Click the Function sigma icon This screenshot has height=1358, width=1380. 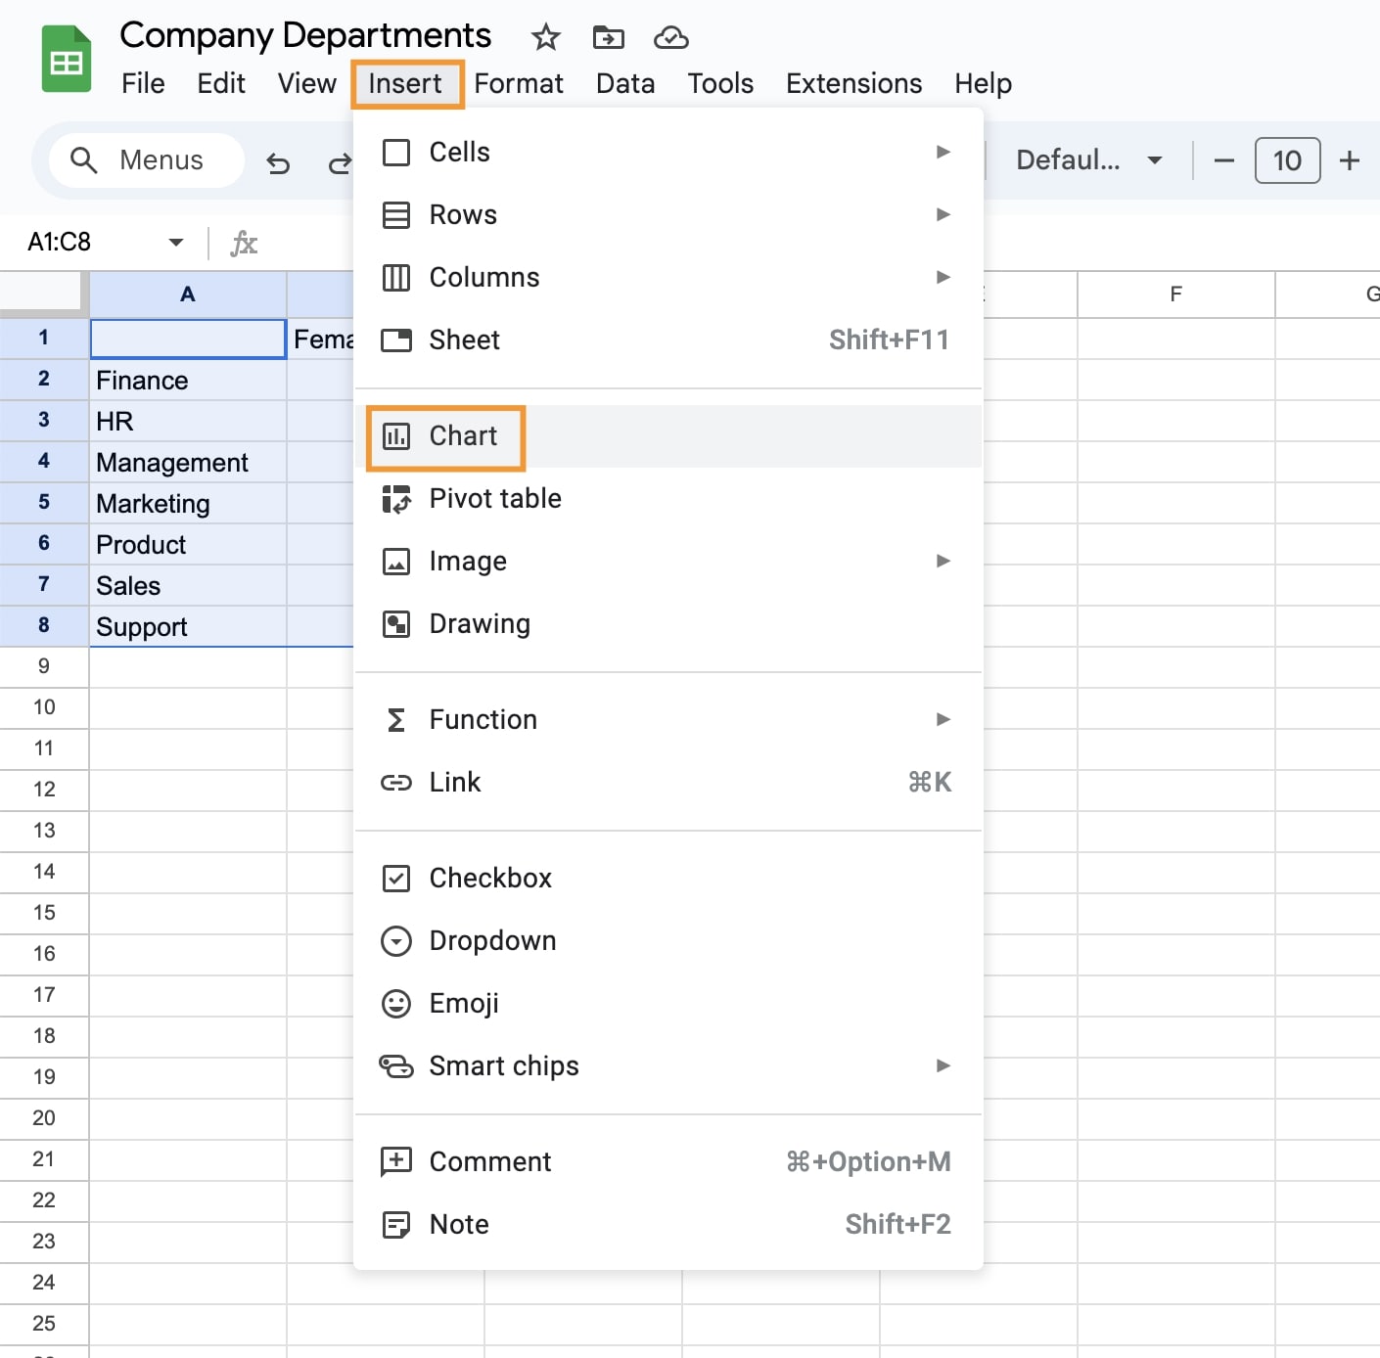click(x=396, y=720)
